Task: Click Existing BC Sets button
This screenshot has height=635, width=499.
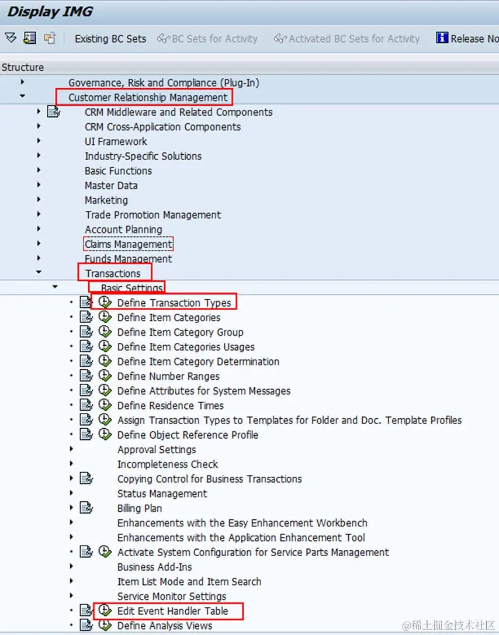Action: click(x=110, y=39)
